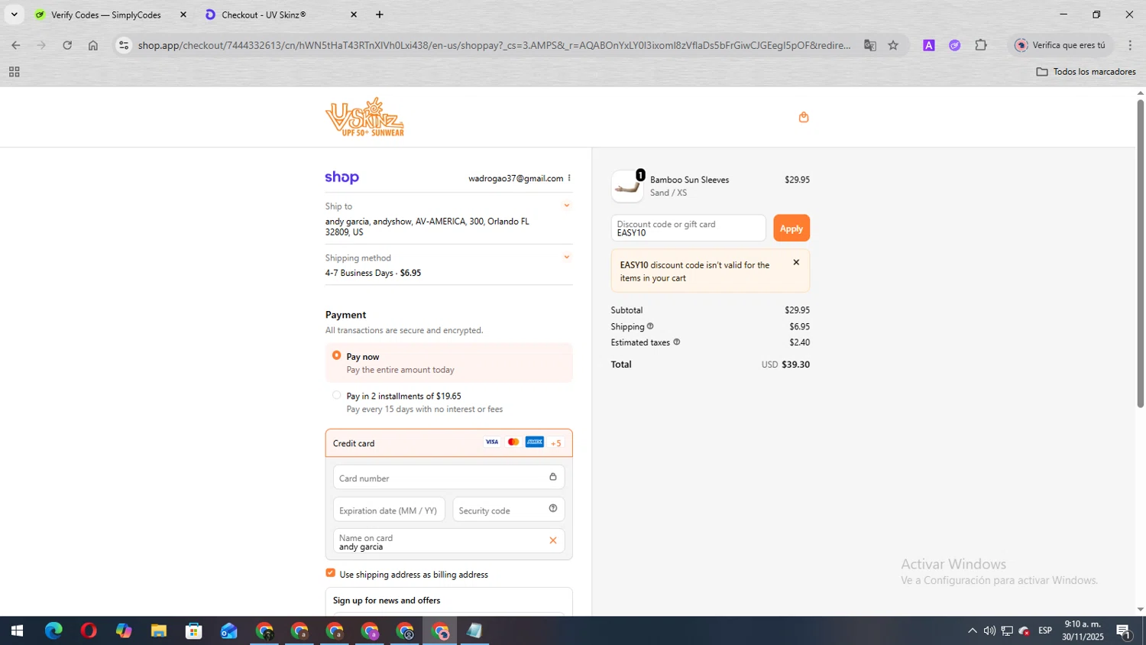The image size is (1146, 645).
Task: Click the Bamboo Sun Sleeves product thumbnail
Action: point(627,186)
